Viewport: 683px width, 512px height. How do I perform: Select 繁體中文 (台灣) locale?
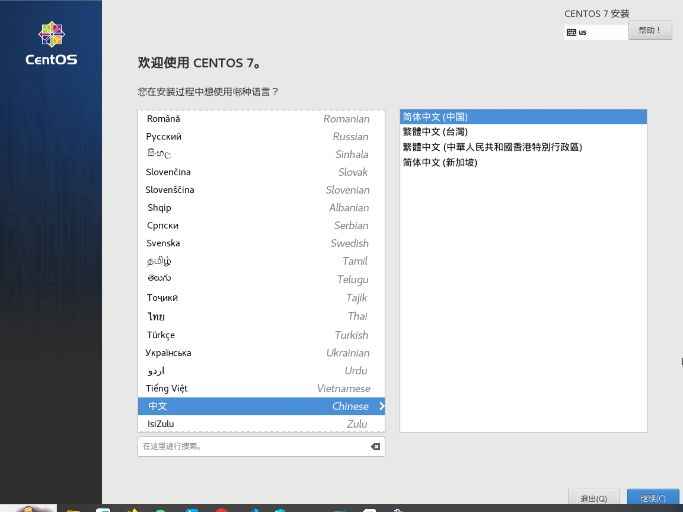[x=523, y=132]
